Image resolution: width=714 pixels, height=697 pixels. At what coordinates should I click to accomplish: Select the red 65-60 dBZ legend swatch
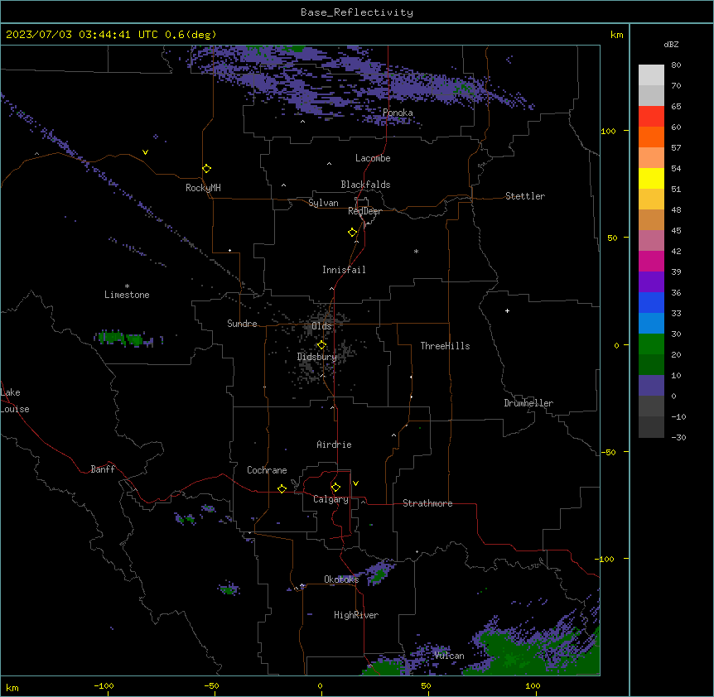(x=651, y=117)
